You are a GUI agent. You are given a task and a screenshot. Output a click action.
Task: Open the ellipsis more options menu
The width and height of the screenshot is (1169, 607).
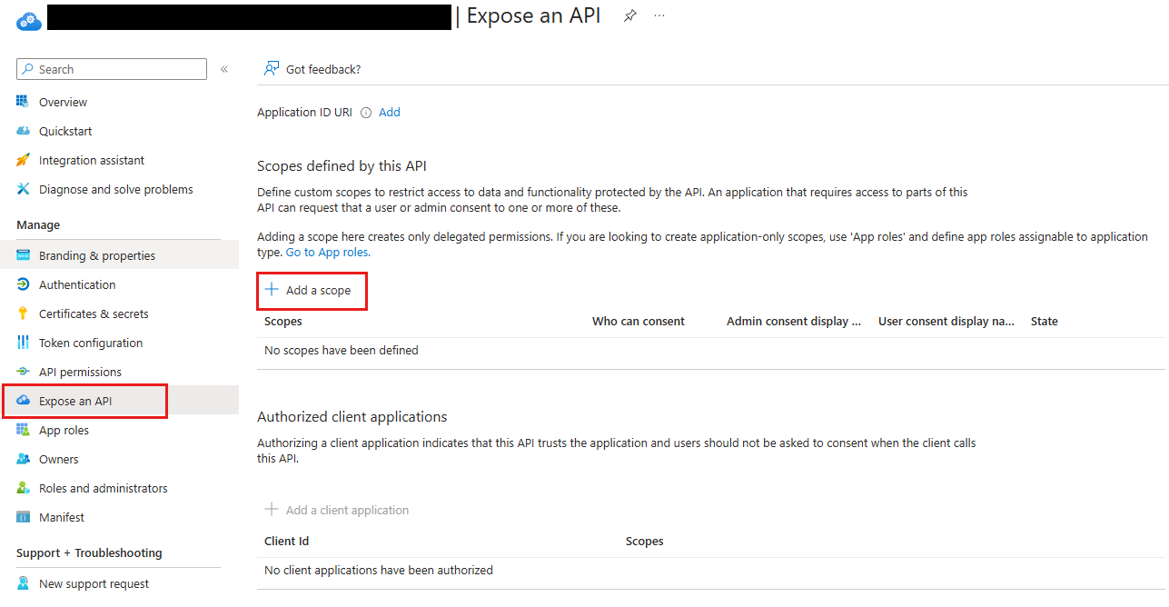pyautogui.click(x=659, y=16)
